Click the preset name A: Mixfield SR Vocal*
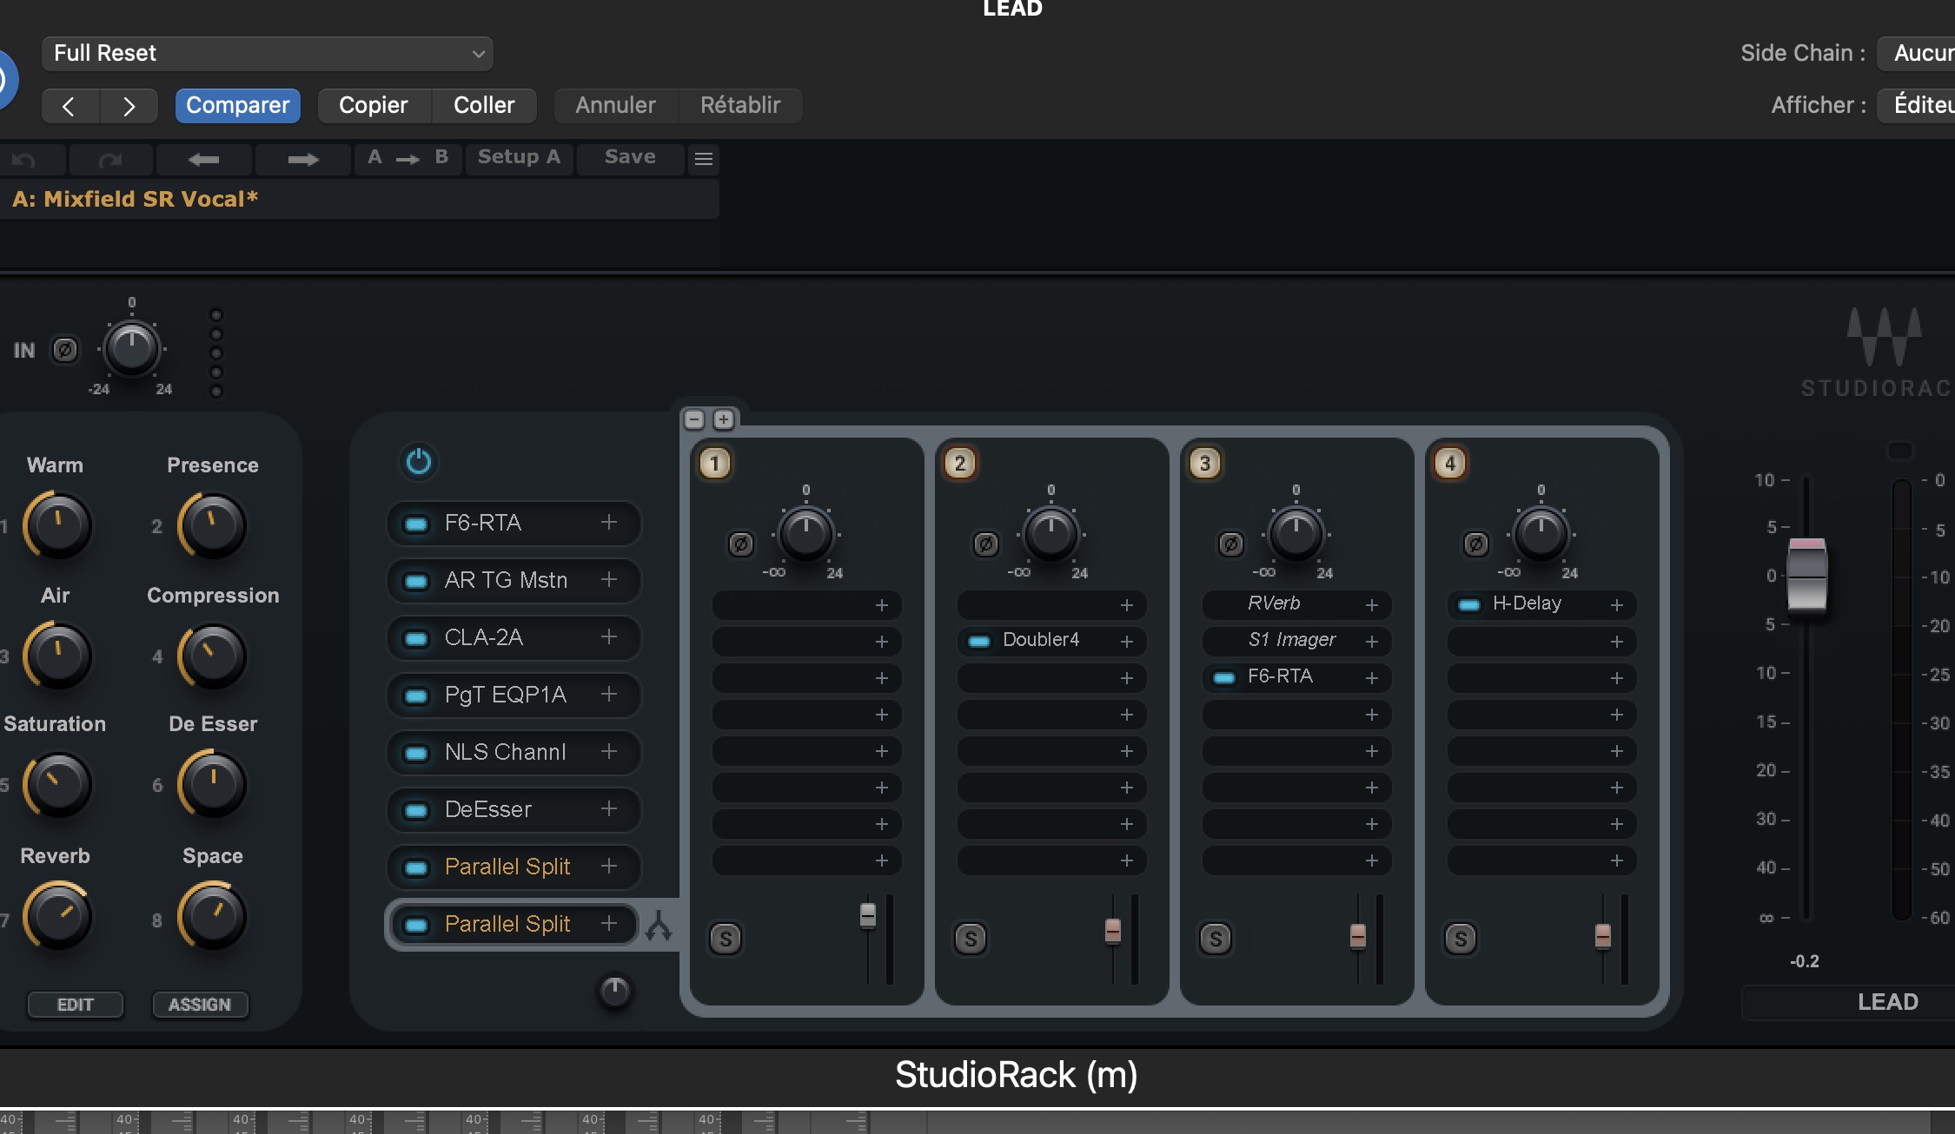Screen dimensions: 1955x1134 pyautogui.click(x=135, y=198)
